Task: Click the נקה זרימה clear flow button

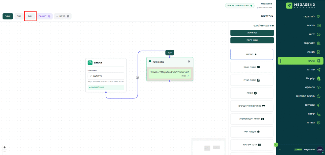Action: point(252,33)
